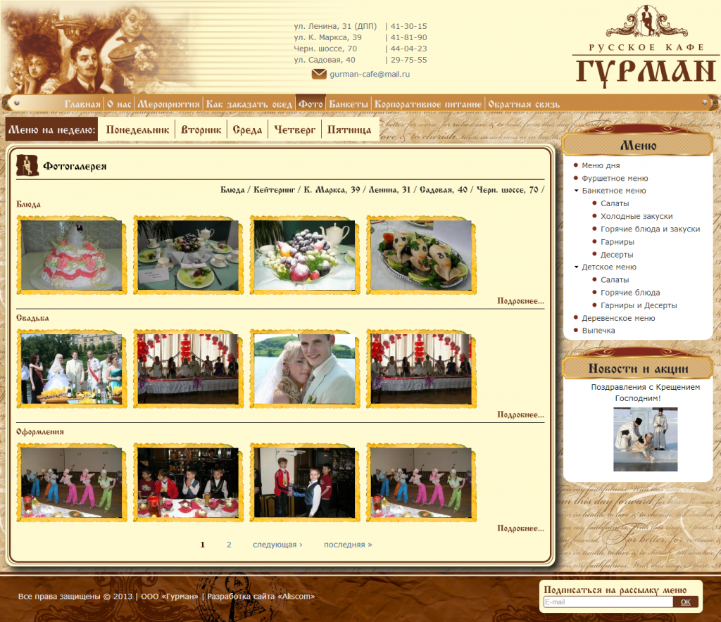Image resolution: width=721 pixels, height=622 pixels.
Task: Select Фото in the main navigation
Action: click(x=311, y=104)
